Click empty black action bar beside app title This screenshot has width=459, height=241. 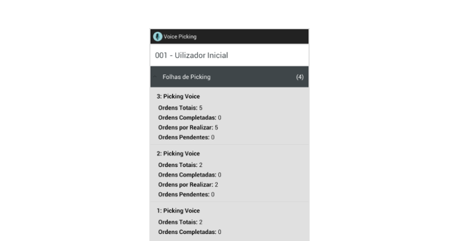[x=254, y=37]
